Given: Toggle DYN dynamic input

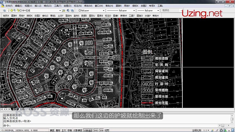Looking at the screenshot, I should (102, 130).
